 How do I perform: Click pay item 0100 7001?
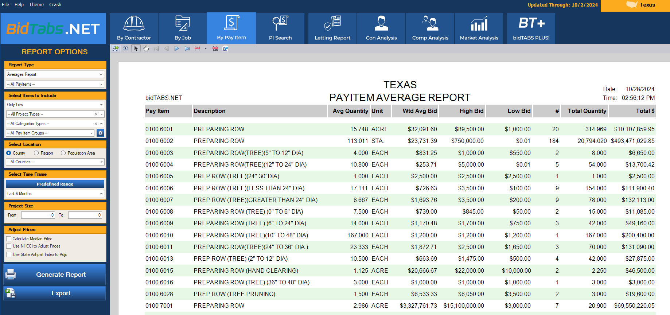coord(159,306)
